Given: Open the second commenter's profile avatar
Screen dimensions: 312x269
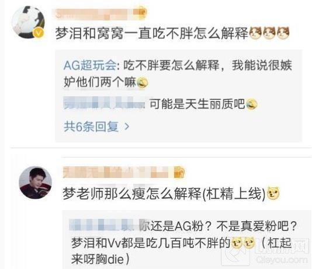Looking at the screenshot, I should pos(36,183).
